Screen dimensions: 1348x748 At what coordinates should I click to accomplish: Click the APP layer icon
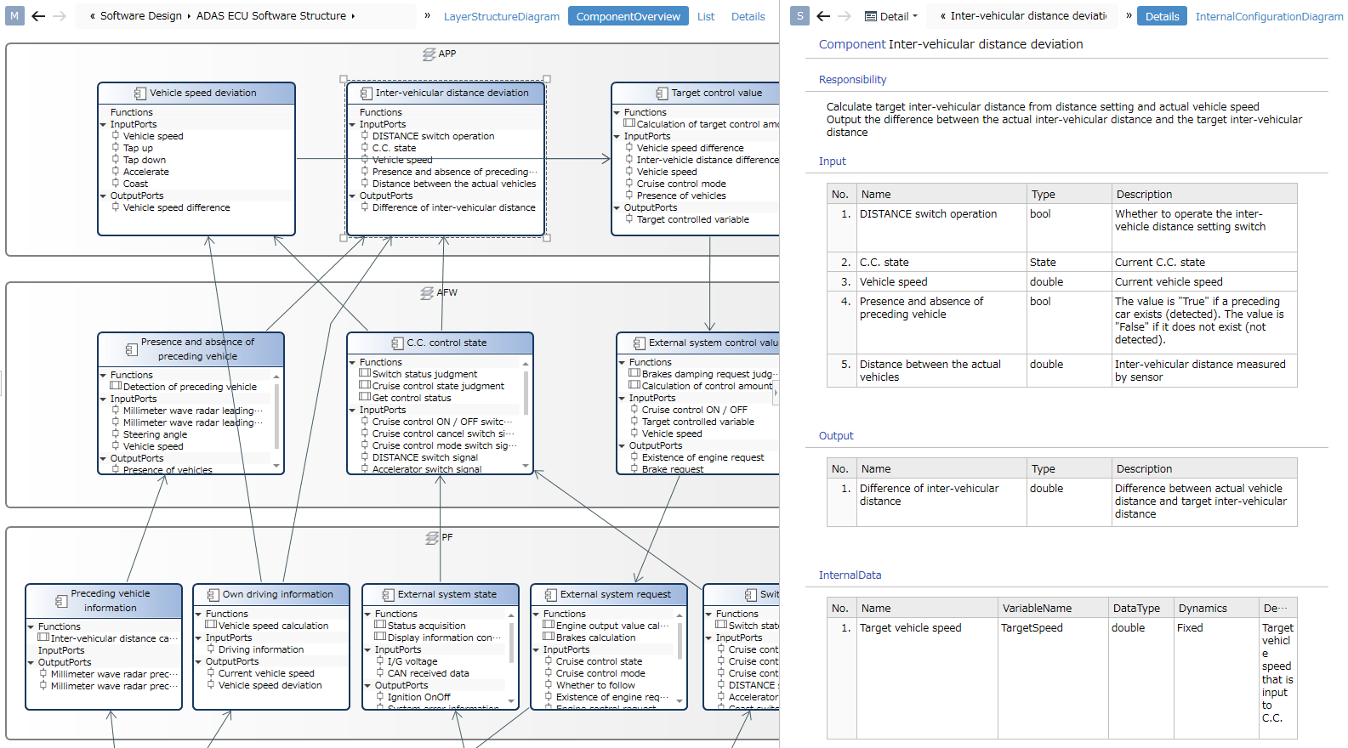429,54
